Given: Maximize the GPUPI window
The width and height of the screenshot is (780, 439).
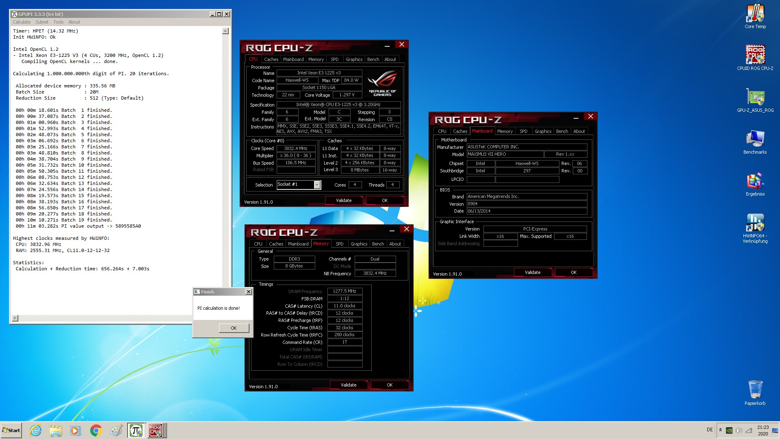Looking at the screenshot, I should 219,14.
